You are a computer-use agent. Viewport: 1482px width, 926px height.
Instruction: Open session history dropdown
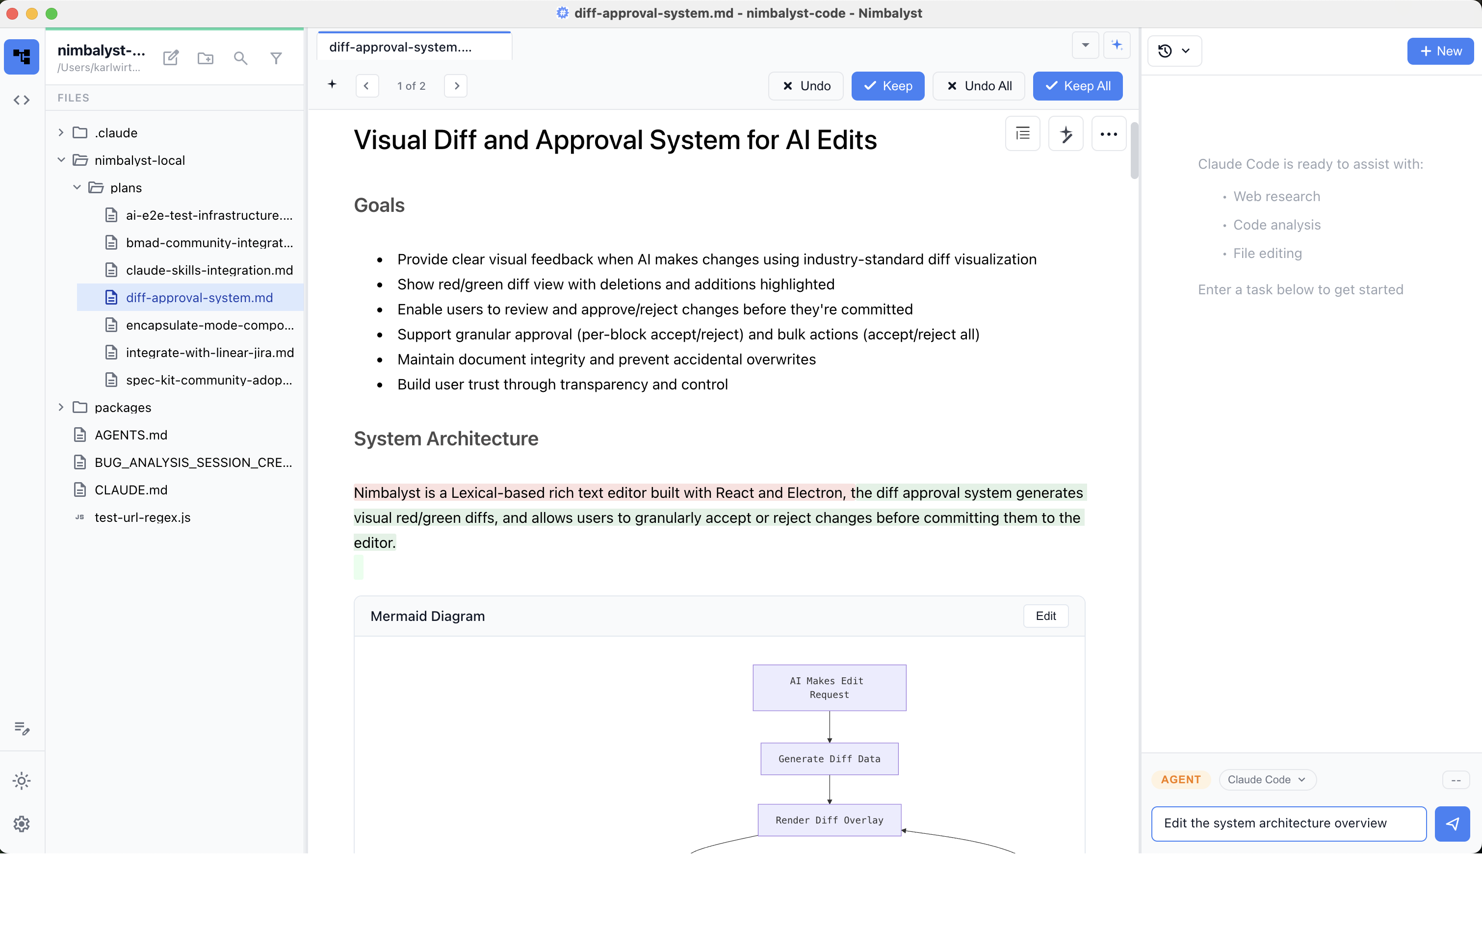(x=1174, y=51)
